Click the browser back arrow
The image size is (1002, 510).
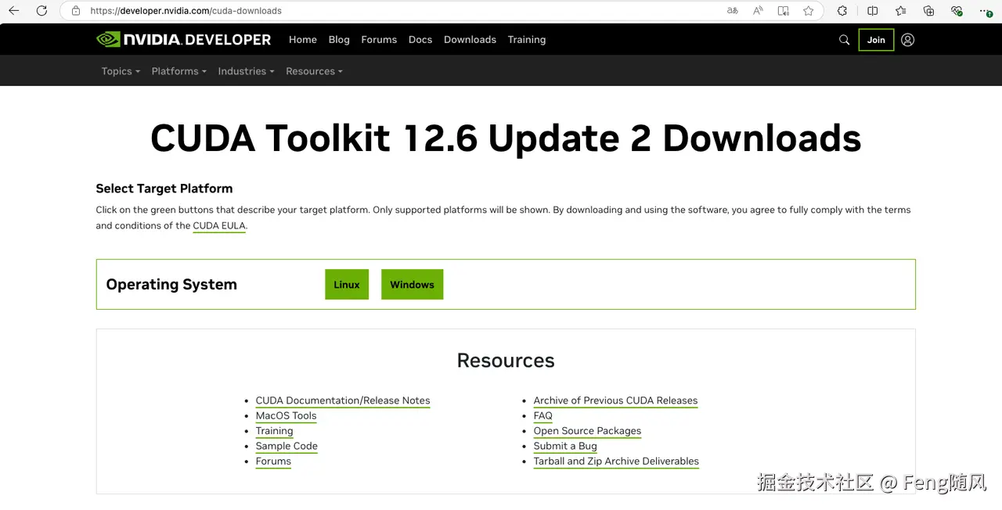pos(13,11)
